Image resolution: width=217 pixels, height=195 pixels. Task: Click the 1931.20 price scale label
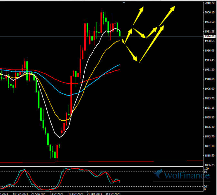pyautogui.click(x=210, y=70)
